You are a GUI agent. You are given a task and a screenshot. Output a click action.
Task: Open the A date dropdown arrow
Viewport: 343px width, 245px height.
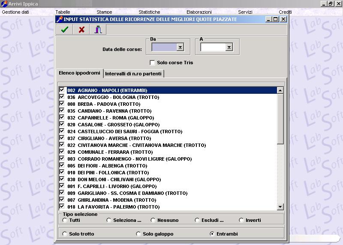pos(229,48)
